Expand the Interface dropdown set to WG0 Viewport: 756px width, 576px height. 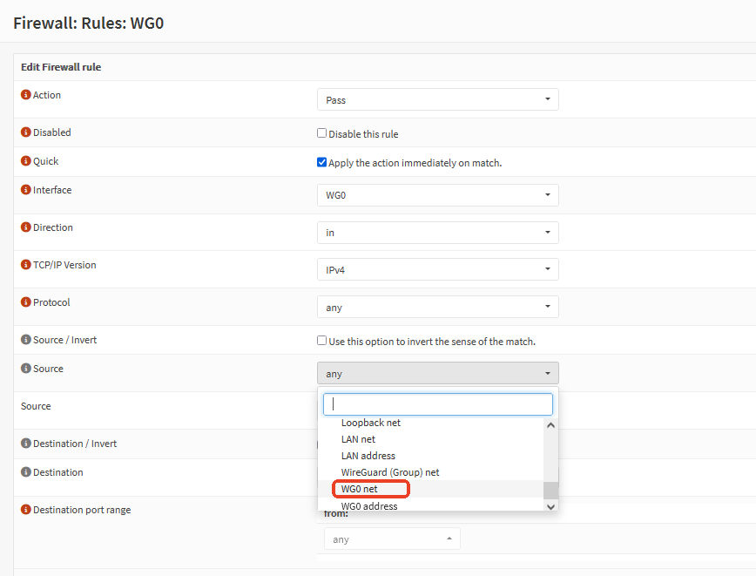(x=437, y=195)
